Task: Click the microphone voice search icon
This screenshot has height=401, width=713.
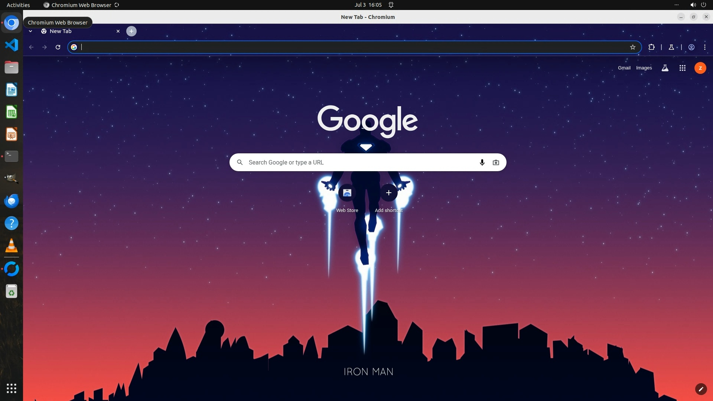Action: pyautogui.click(x=482, y=162)
